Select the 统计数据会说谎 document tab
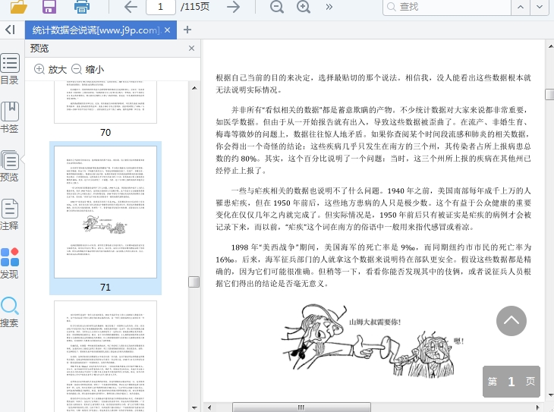 [96, 30]
